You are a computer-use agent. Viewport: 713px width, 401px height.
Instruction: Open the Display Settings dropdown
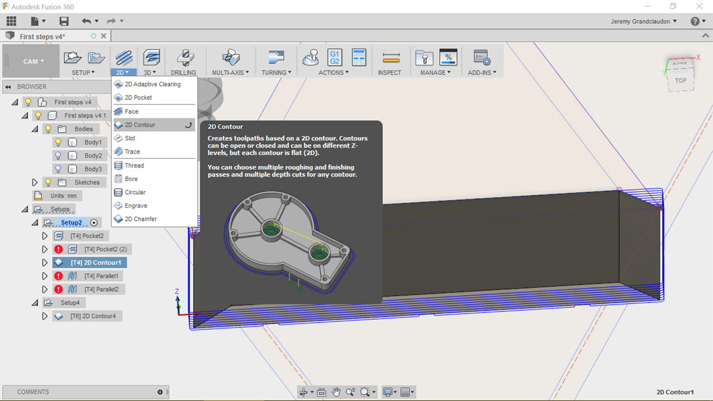pyautogui.click(x=391, y=392)
